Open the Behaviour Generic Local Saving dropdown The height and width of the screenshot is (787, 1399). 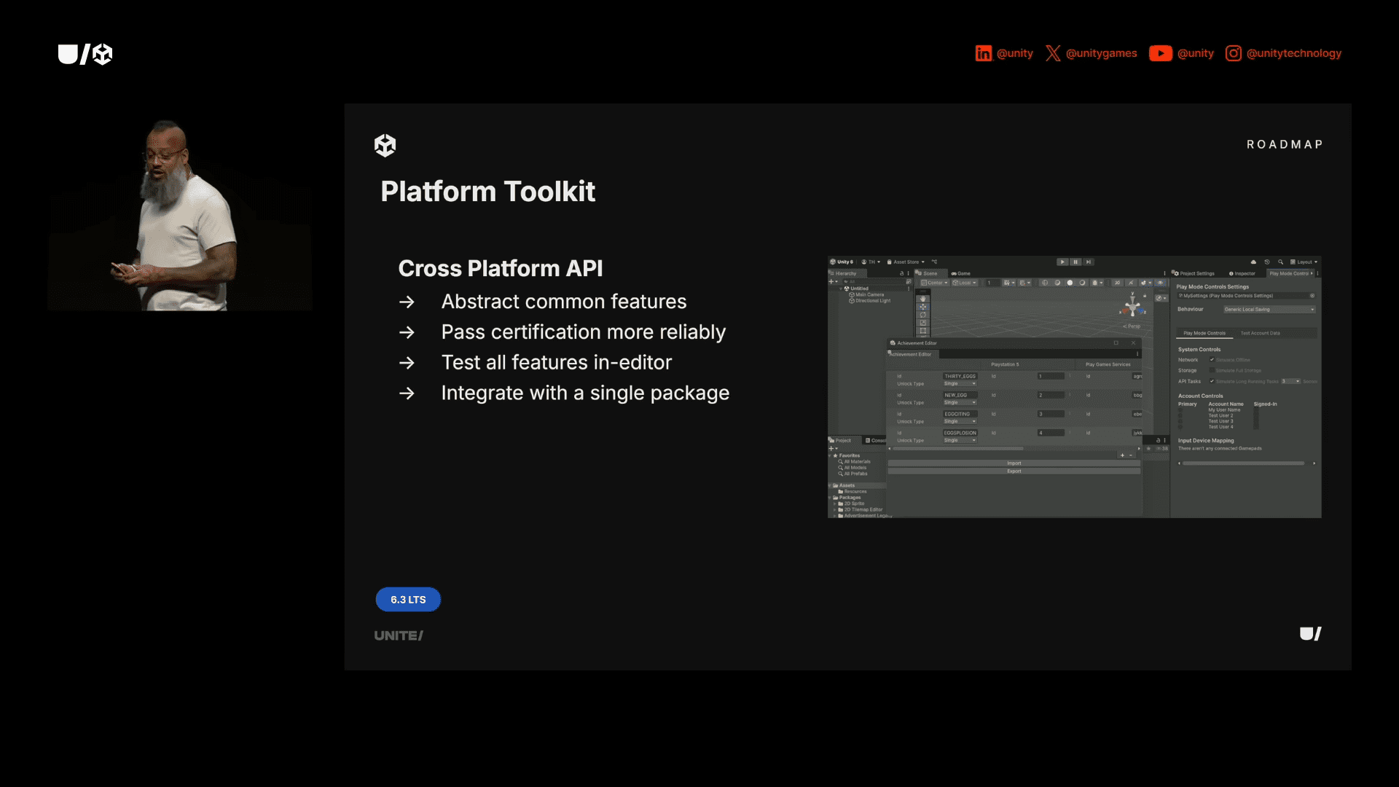[x=1270, y=309]
